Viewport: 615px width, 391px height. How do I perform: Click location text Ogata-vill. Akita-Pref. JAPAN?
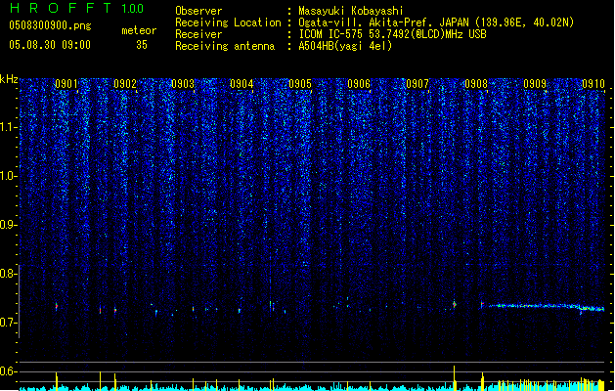tap(382, 22)
